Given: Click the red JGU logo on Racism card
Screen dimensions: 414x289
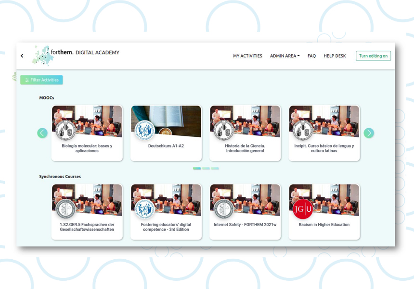Looking at the screenshot, I should [303, 209].
